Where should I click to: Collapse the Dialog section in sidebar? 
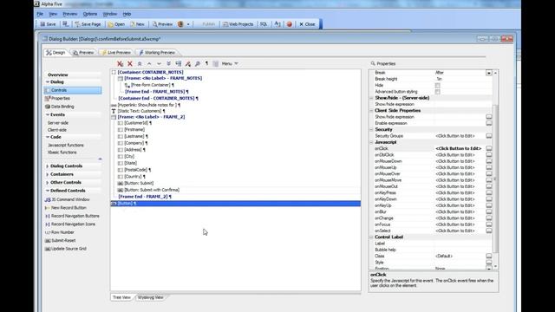click(48, 81)
